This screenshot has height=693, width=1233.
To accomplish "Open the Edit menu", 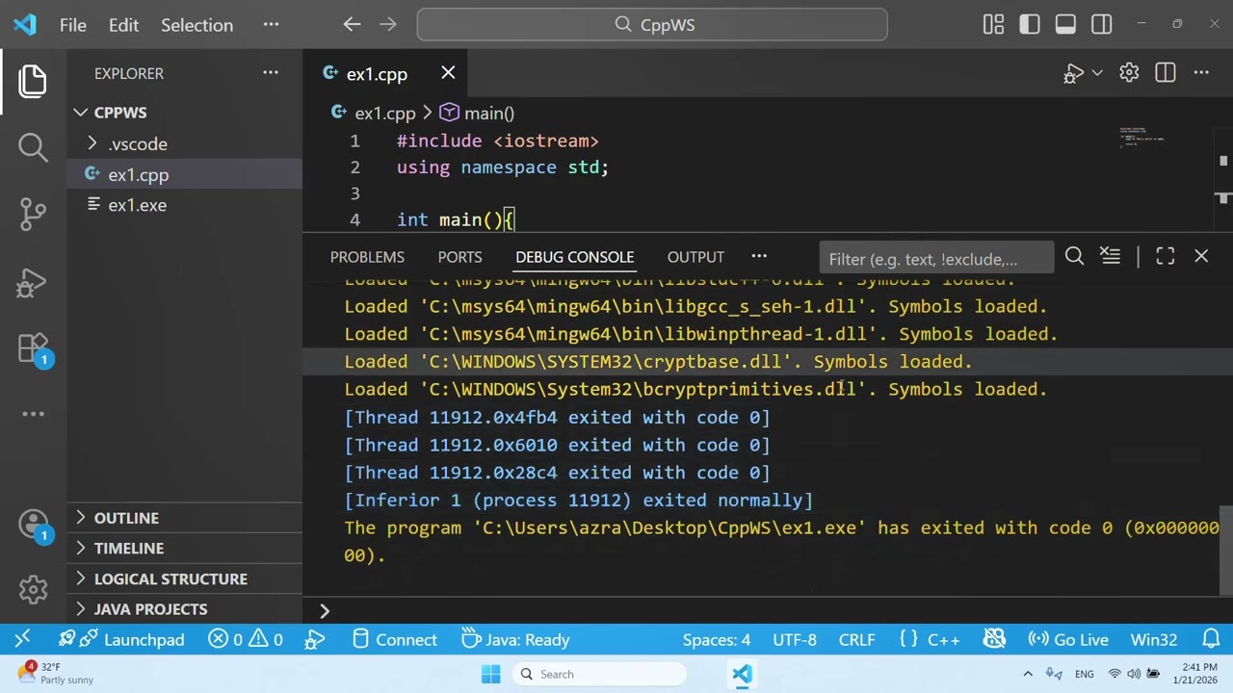I will [x=123, y=25].
